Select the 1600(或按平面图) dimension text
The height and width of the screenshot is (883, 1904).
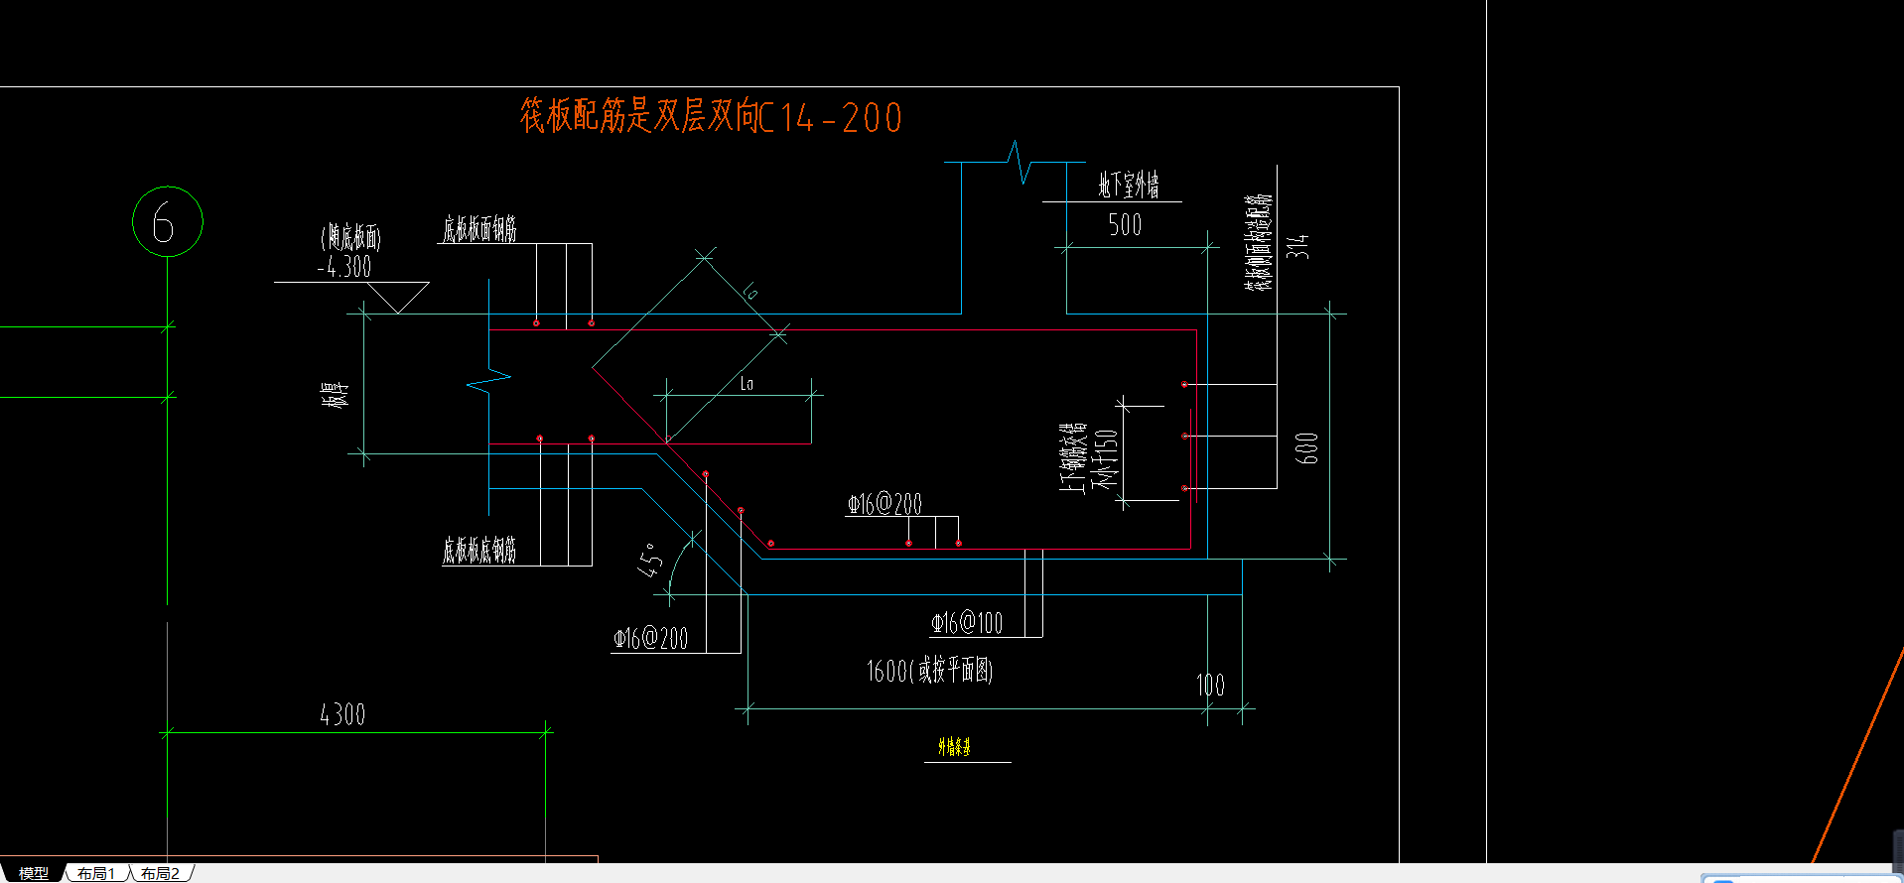[x=929, y=671]
